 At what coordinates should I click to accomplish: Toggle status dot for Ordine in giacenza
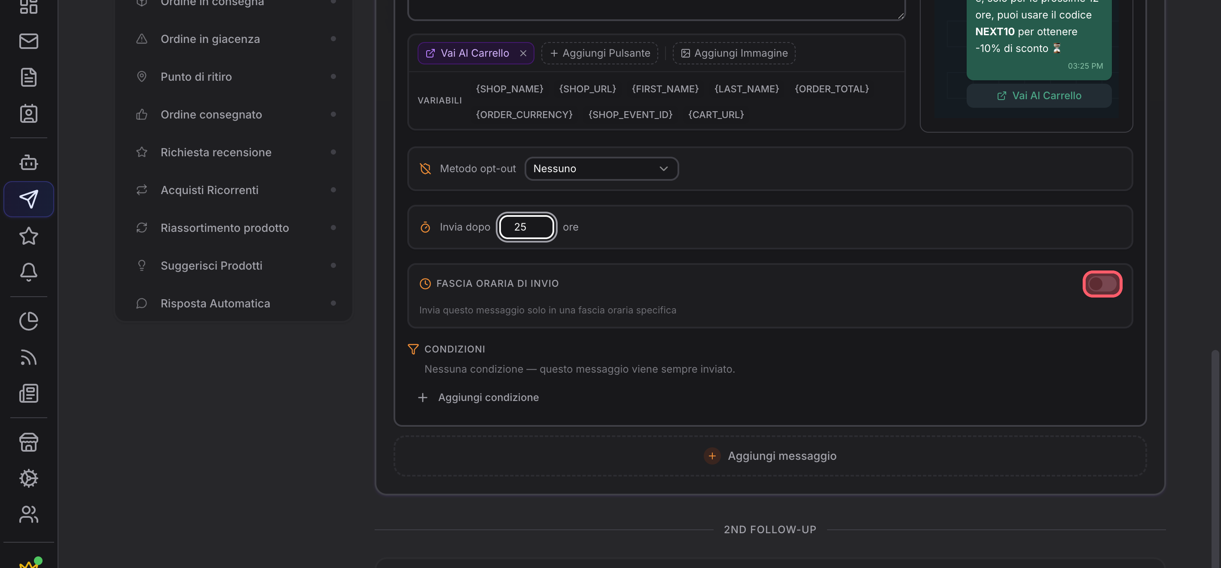coord(333,39)
